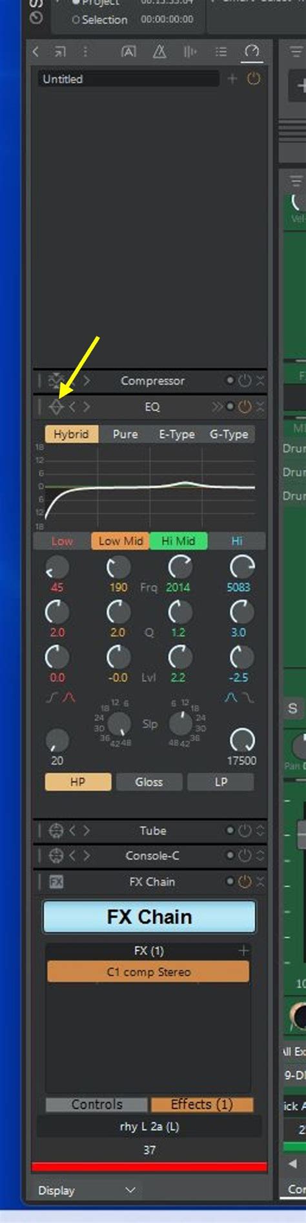Show the metronome tab icon
Image resolution: width=306 pixels, height=1223 pixels.
[159, 52]
